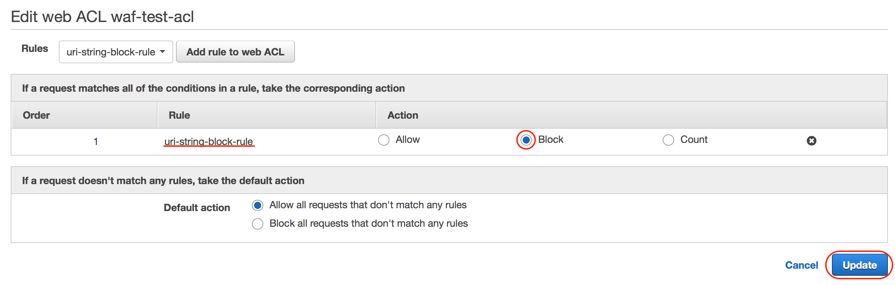This screenshot has width=895, height=285.
Task: Select the Allow action radio button
Action: click(x=384, y=140)
